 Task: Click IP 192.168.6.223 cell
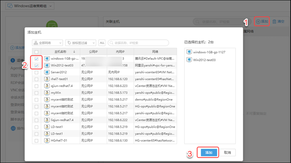[118, 86]
